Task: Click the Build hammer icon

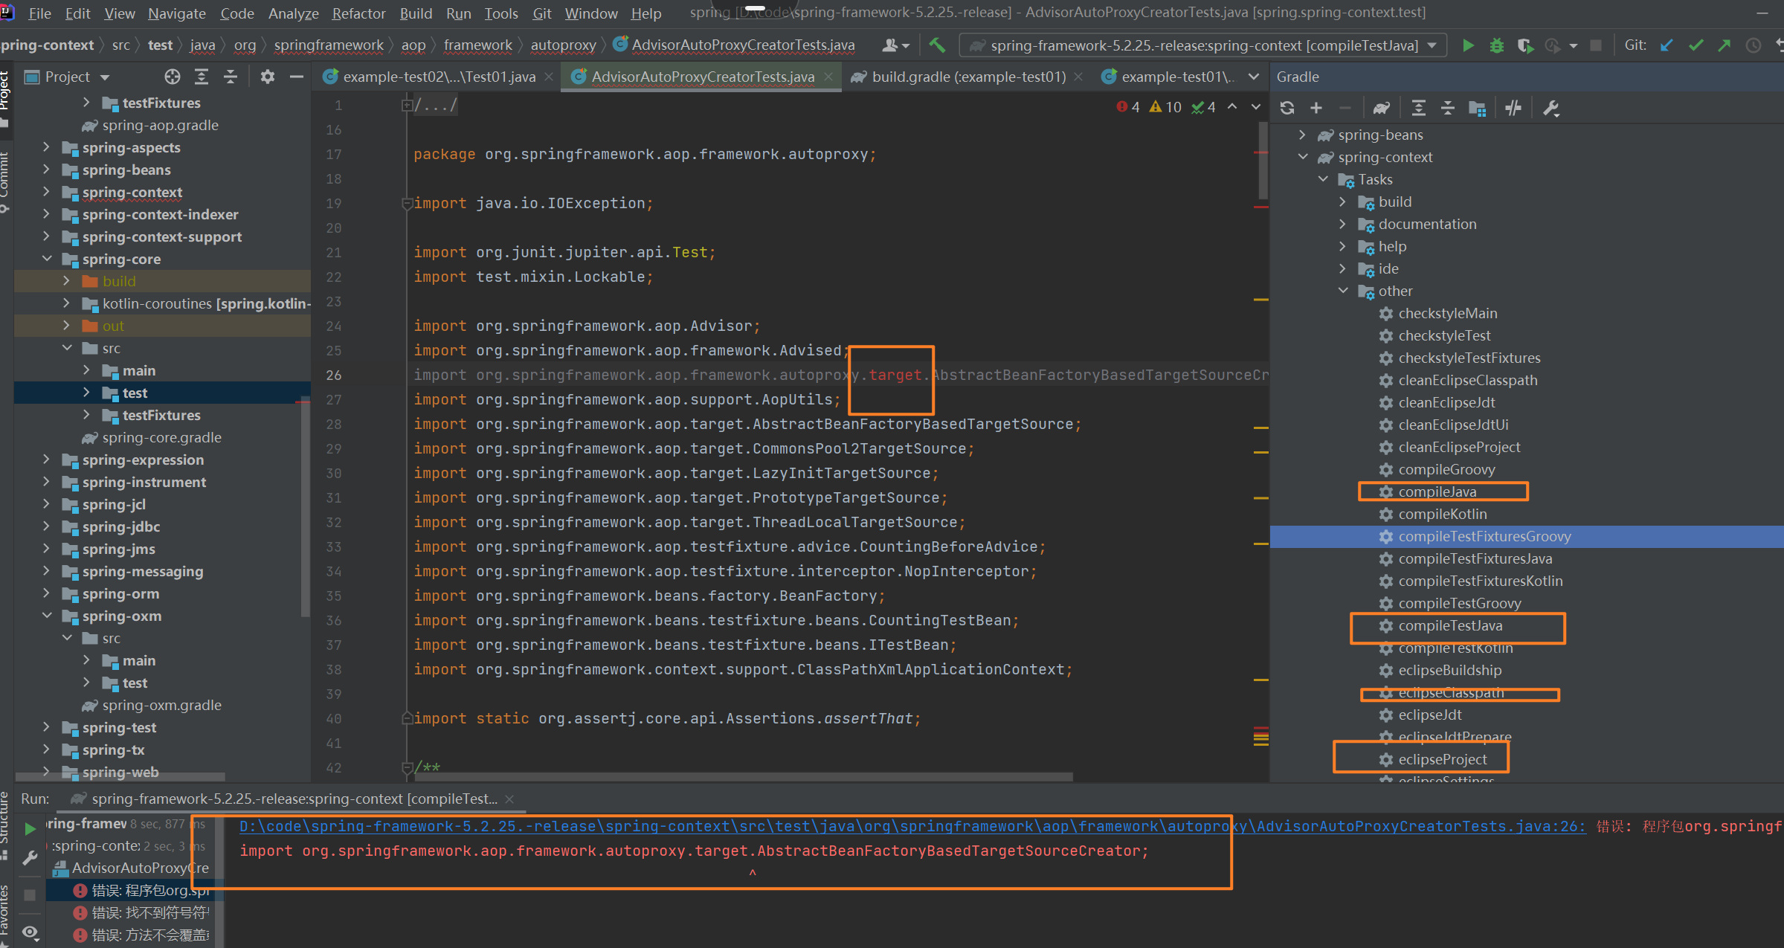Action: coord(937,45)
